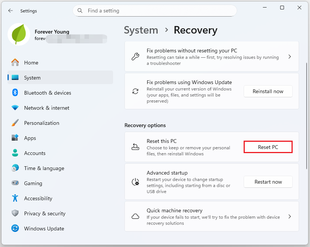Click the wrench troubleshooter icon
Viewport: 310px width, 247px height.
tap(135, 57)
